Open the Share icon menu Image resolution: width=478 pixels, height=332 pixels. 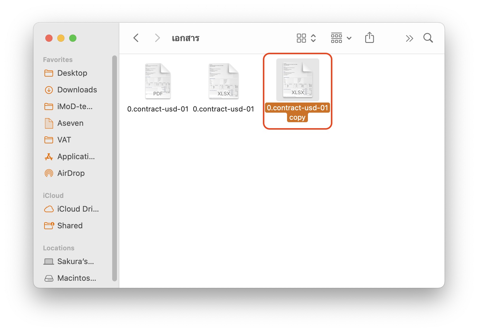369,38
